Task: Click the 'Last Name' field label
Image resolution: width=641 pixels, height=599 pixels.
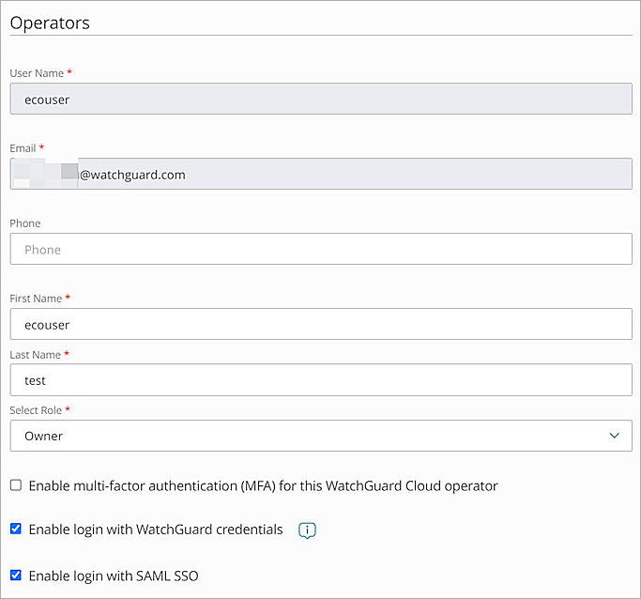Action: (36, 354)
